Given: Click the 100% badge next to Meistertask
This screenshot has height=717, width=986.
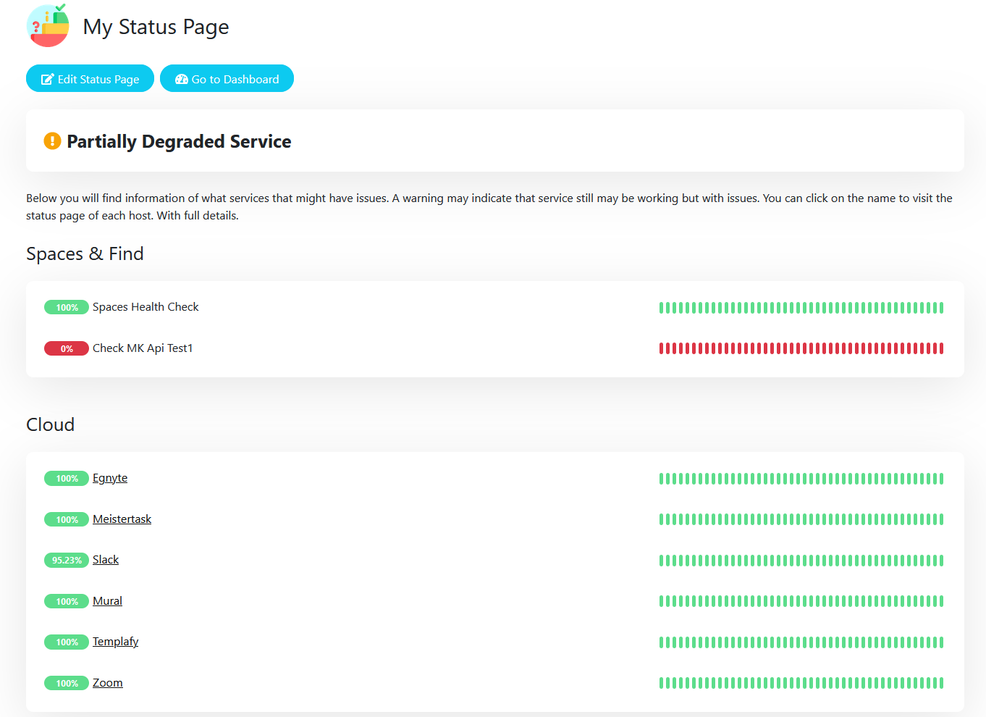Looking at the screenshot, I should 67,519.
